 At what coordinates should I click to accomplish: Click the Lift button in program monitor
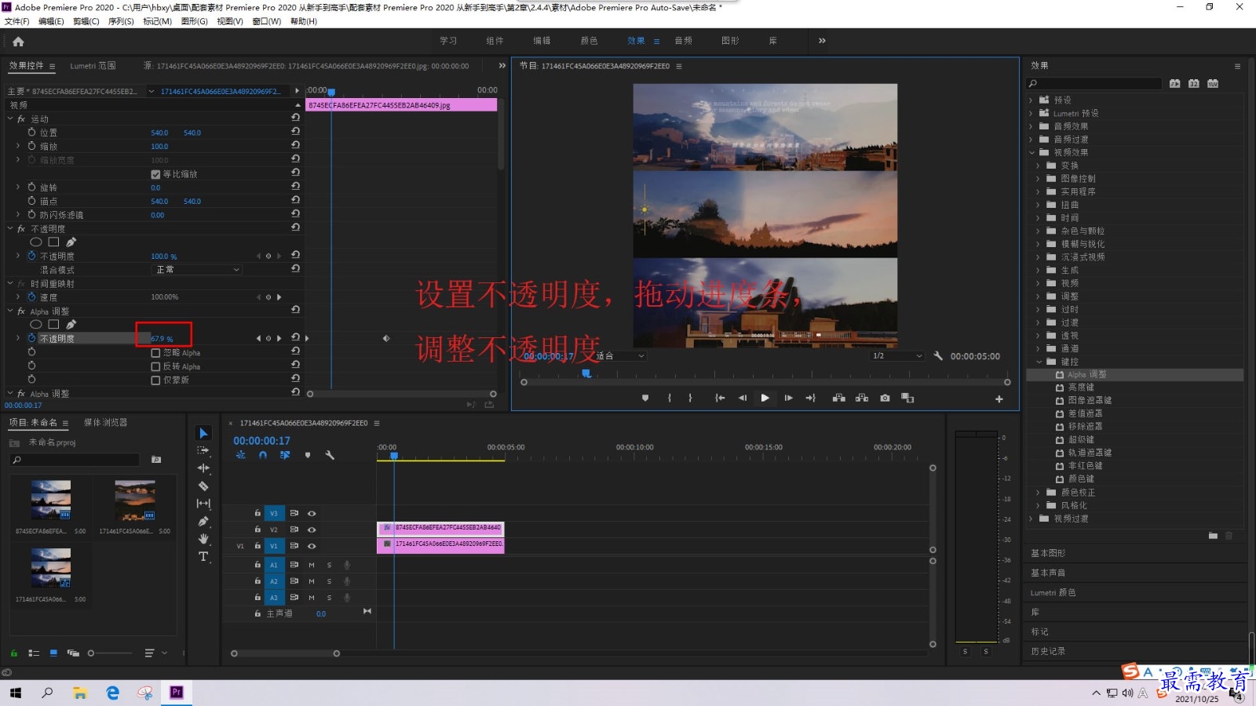click(838, 398)
